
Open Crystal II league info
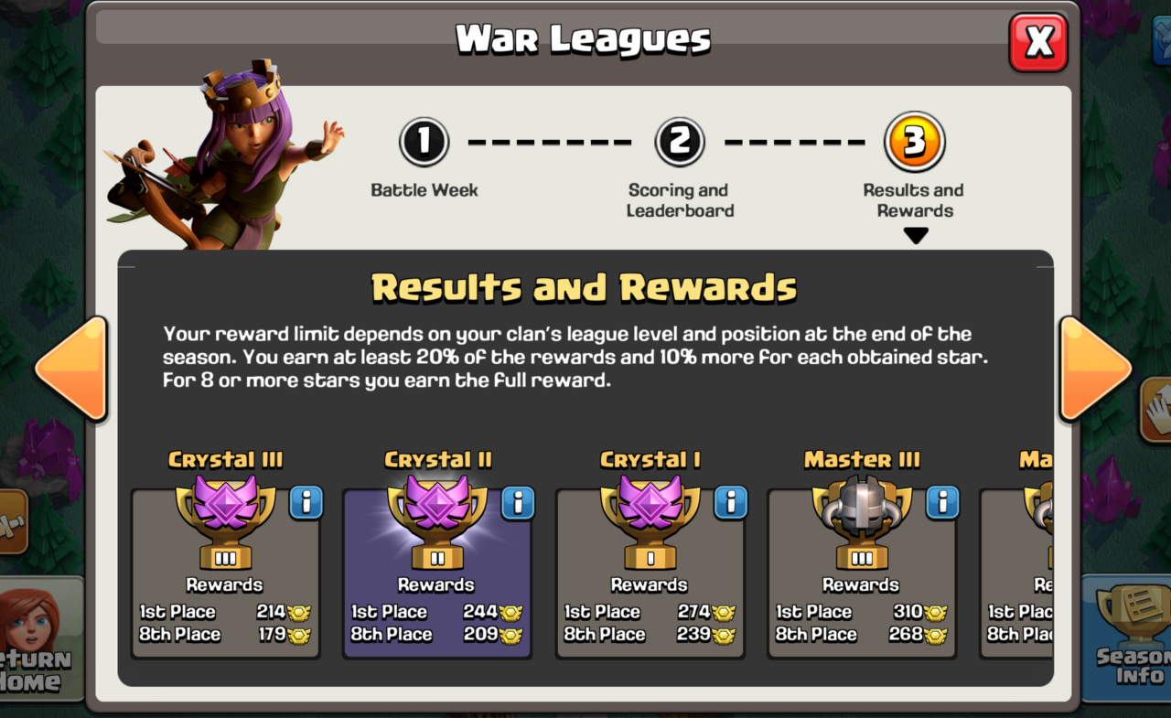[518, 502]
